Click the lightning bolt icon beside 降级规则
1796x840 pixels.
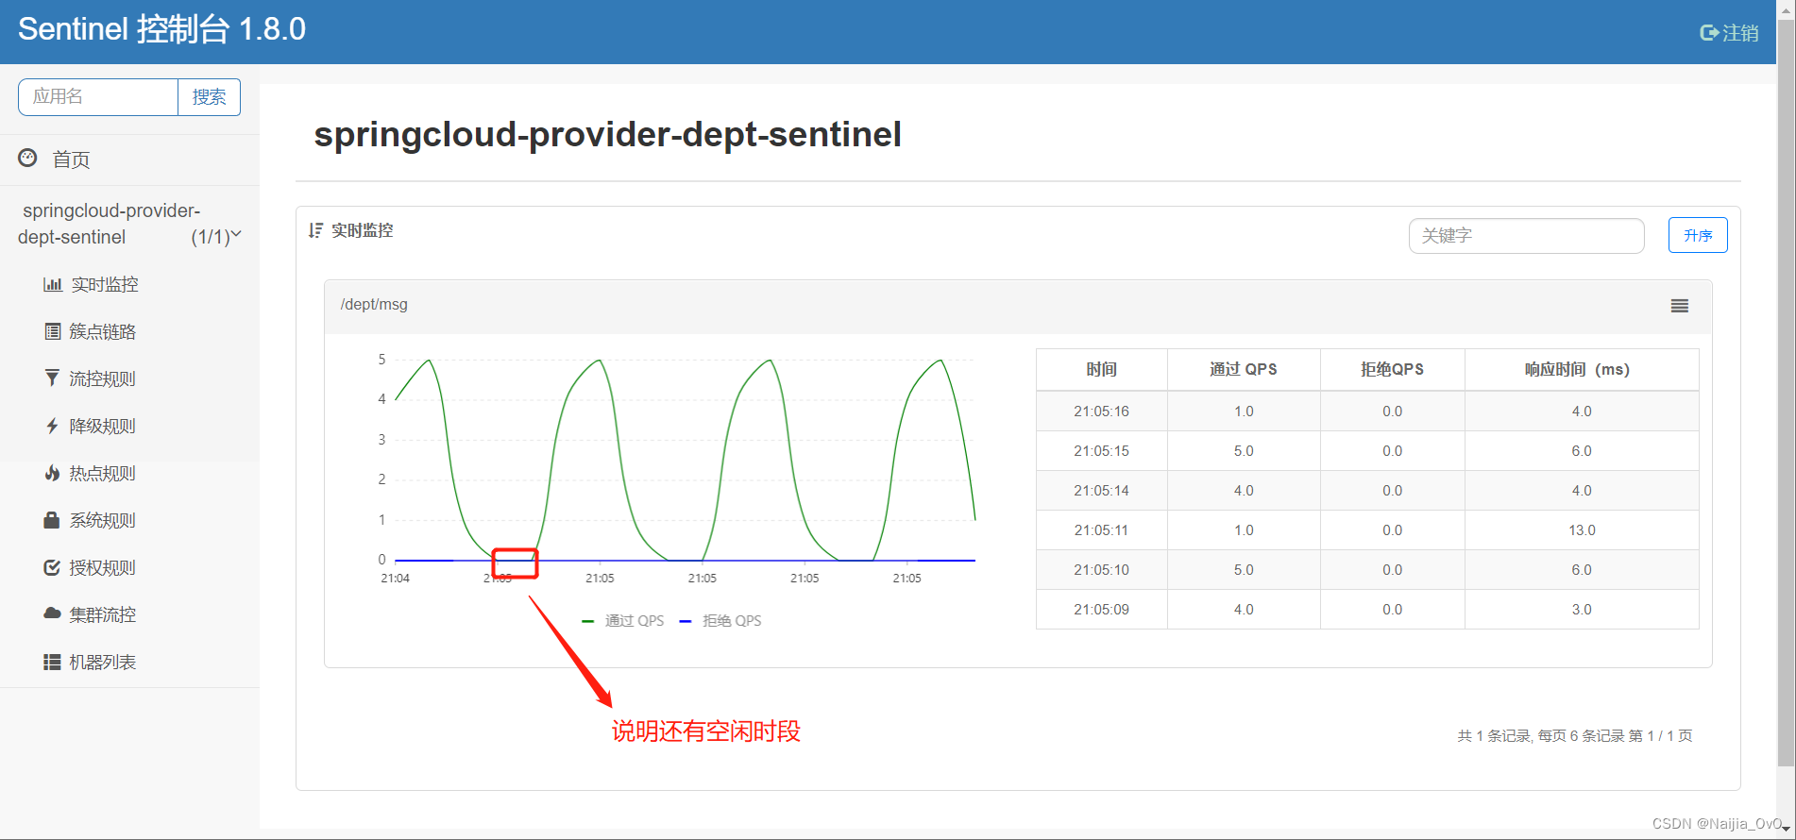click(52, 426)
